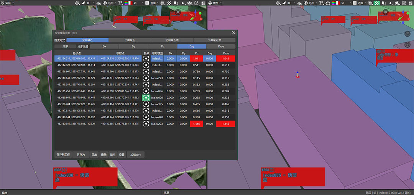The width and height of the screenshot is (414, 195).
Task: Select 平面最近 search method
Action: (x=130, y=40)
